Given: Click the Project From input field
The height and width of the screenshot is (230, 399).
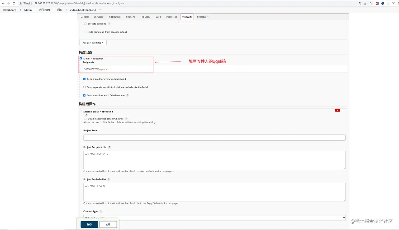Looking at the screenshot, I should [x=214, y=137].
